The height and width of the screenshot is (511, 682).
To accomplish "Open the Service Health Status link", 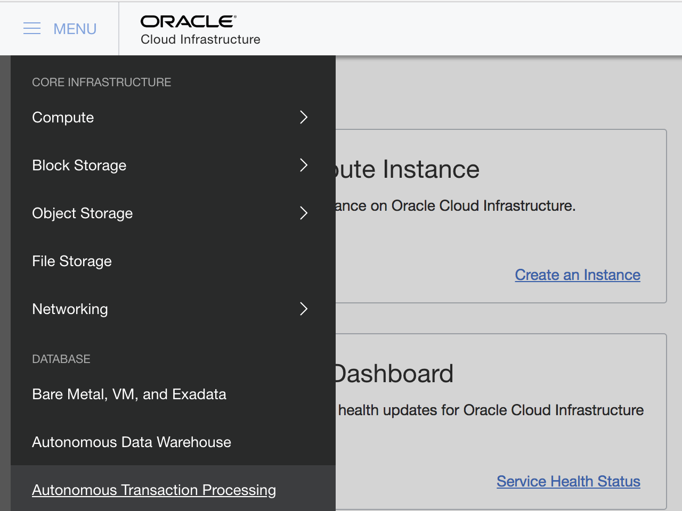I will click(x=569, y=481).
